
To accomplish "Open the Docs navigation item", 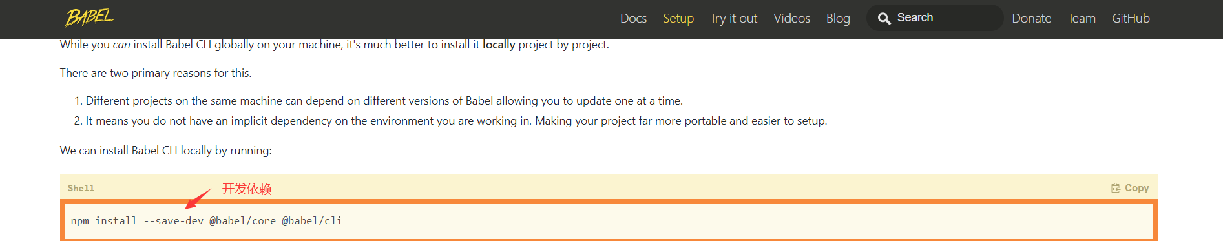I will (633, 18).
